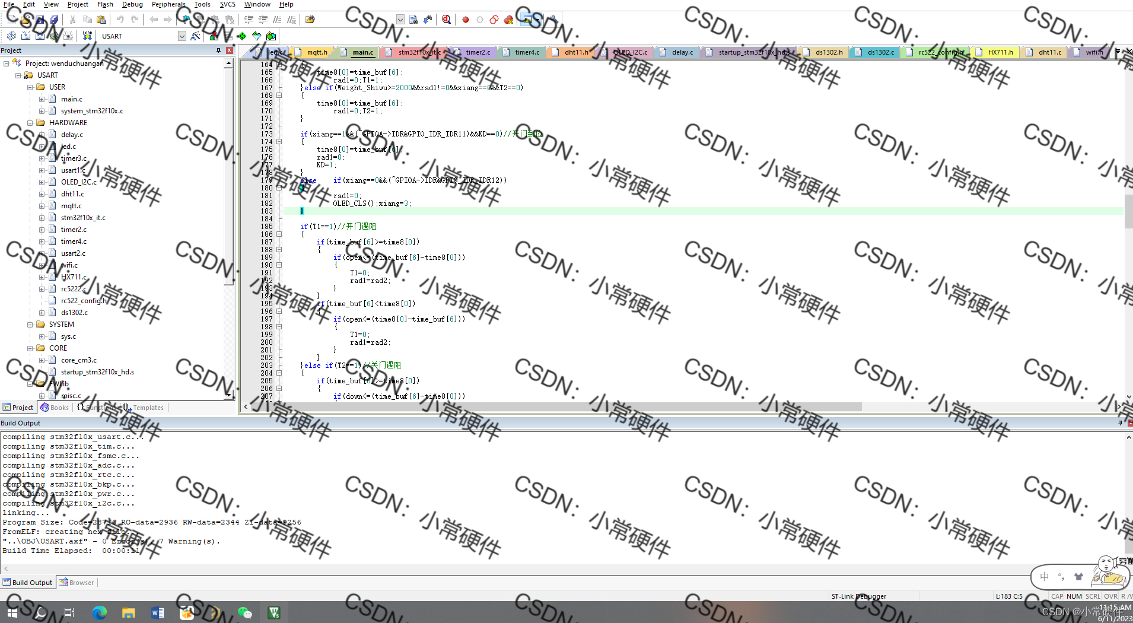Insert a breakpoint with red dot icon

tap(466, 20)
